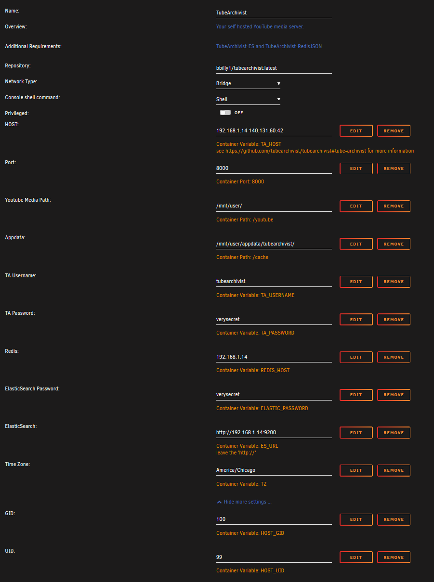Screen dimensions: 434x582
Task: Click the Time Zone field showing America/Chicago
Action: pyautogui.click(x=274, y=470)
